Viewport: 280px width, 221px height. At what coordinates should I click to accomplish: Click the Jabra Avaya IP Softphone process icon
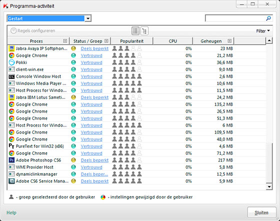click(x=11, y=48)
